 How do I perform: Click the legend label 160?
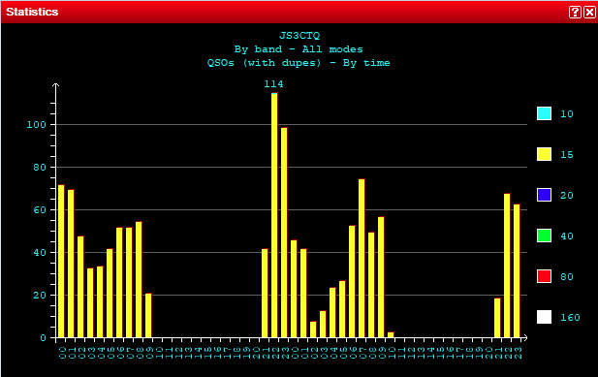pos(570,318)
